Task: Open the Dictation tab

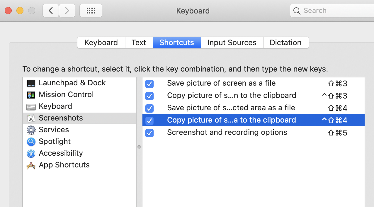Action: click(x=285, y=43)
